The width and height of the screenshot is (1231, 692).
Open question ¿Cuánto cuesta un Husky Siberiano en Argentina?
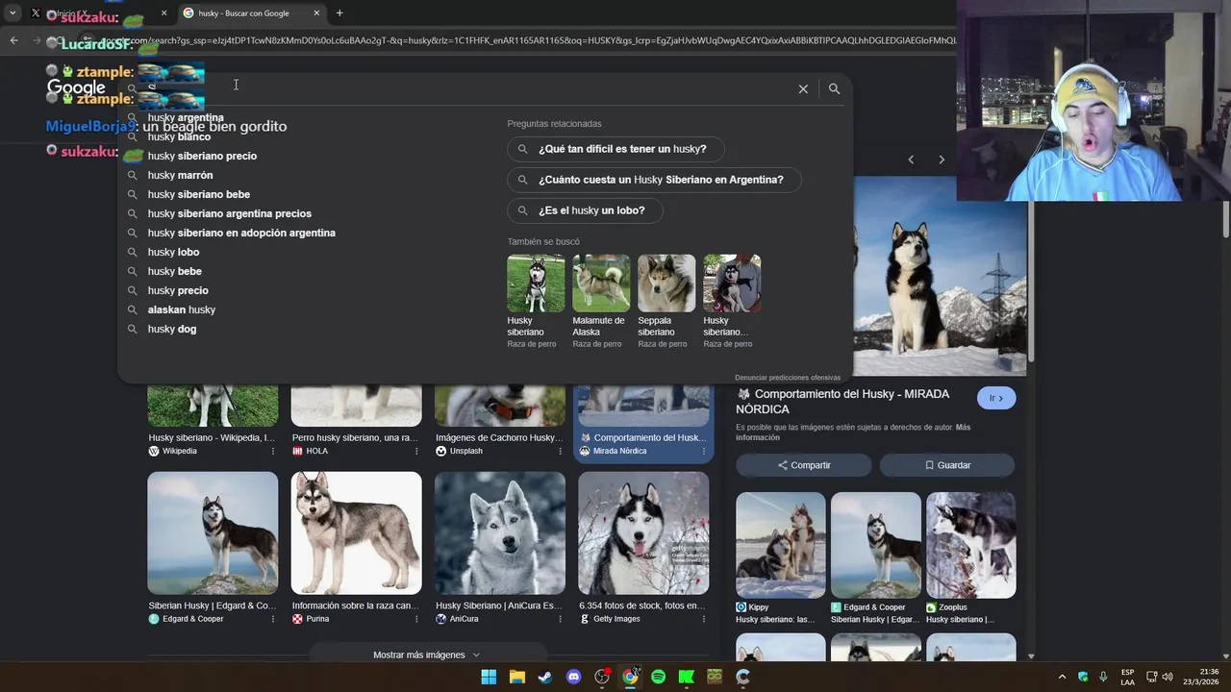pyautogui.click(x=654, y=180)
